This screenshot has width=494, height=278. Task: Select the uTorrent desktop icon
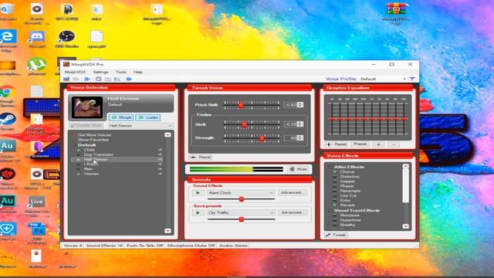coord(37,67)
